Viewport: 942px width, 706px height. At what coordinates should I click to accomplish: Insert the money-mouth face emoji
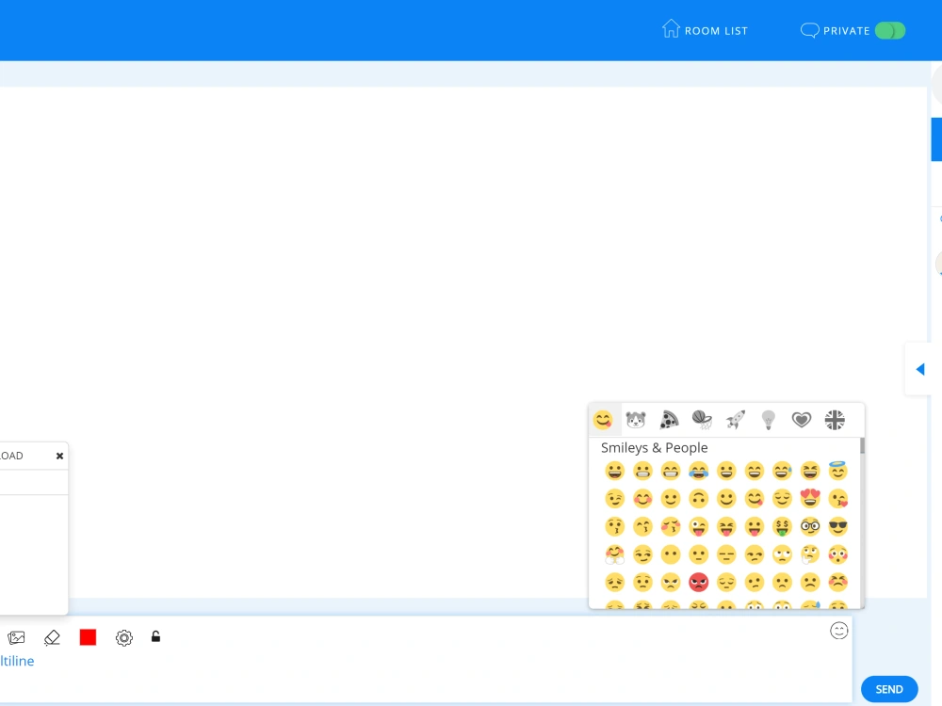782,527
